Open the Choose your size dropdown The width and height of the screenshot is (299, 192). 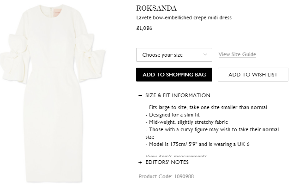174,55
